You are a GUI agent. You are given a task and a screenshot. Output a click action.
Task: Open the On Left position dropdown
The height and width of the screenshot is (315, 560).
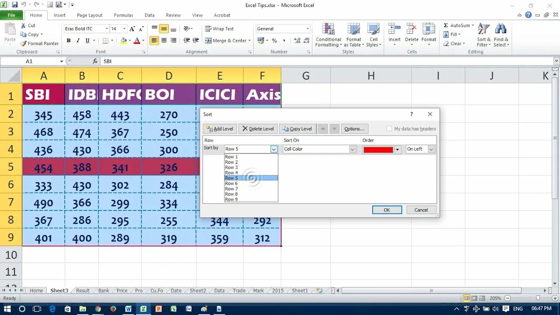click(431, 149)
